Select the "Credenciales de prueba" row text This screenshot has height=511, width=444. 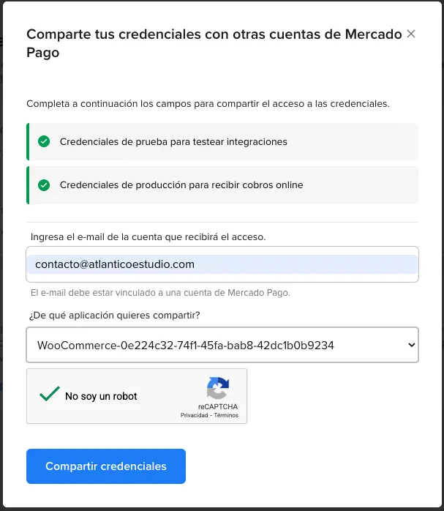[x=173, y=141]
